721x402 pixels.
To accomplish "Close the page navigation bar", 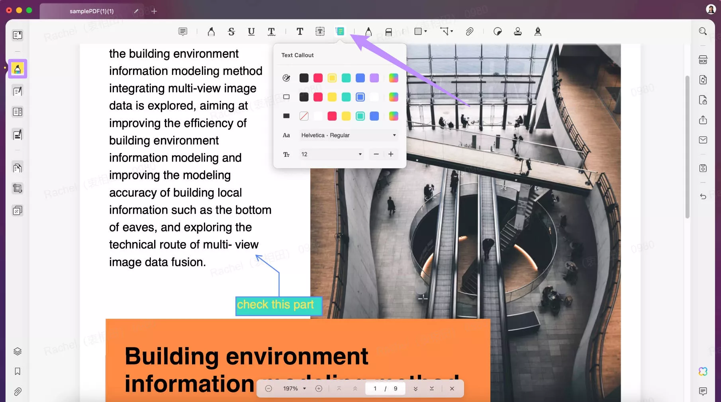I will pos(452,389).
